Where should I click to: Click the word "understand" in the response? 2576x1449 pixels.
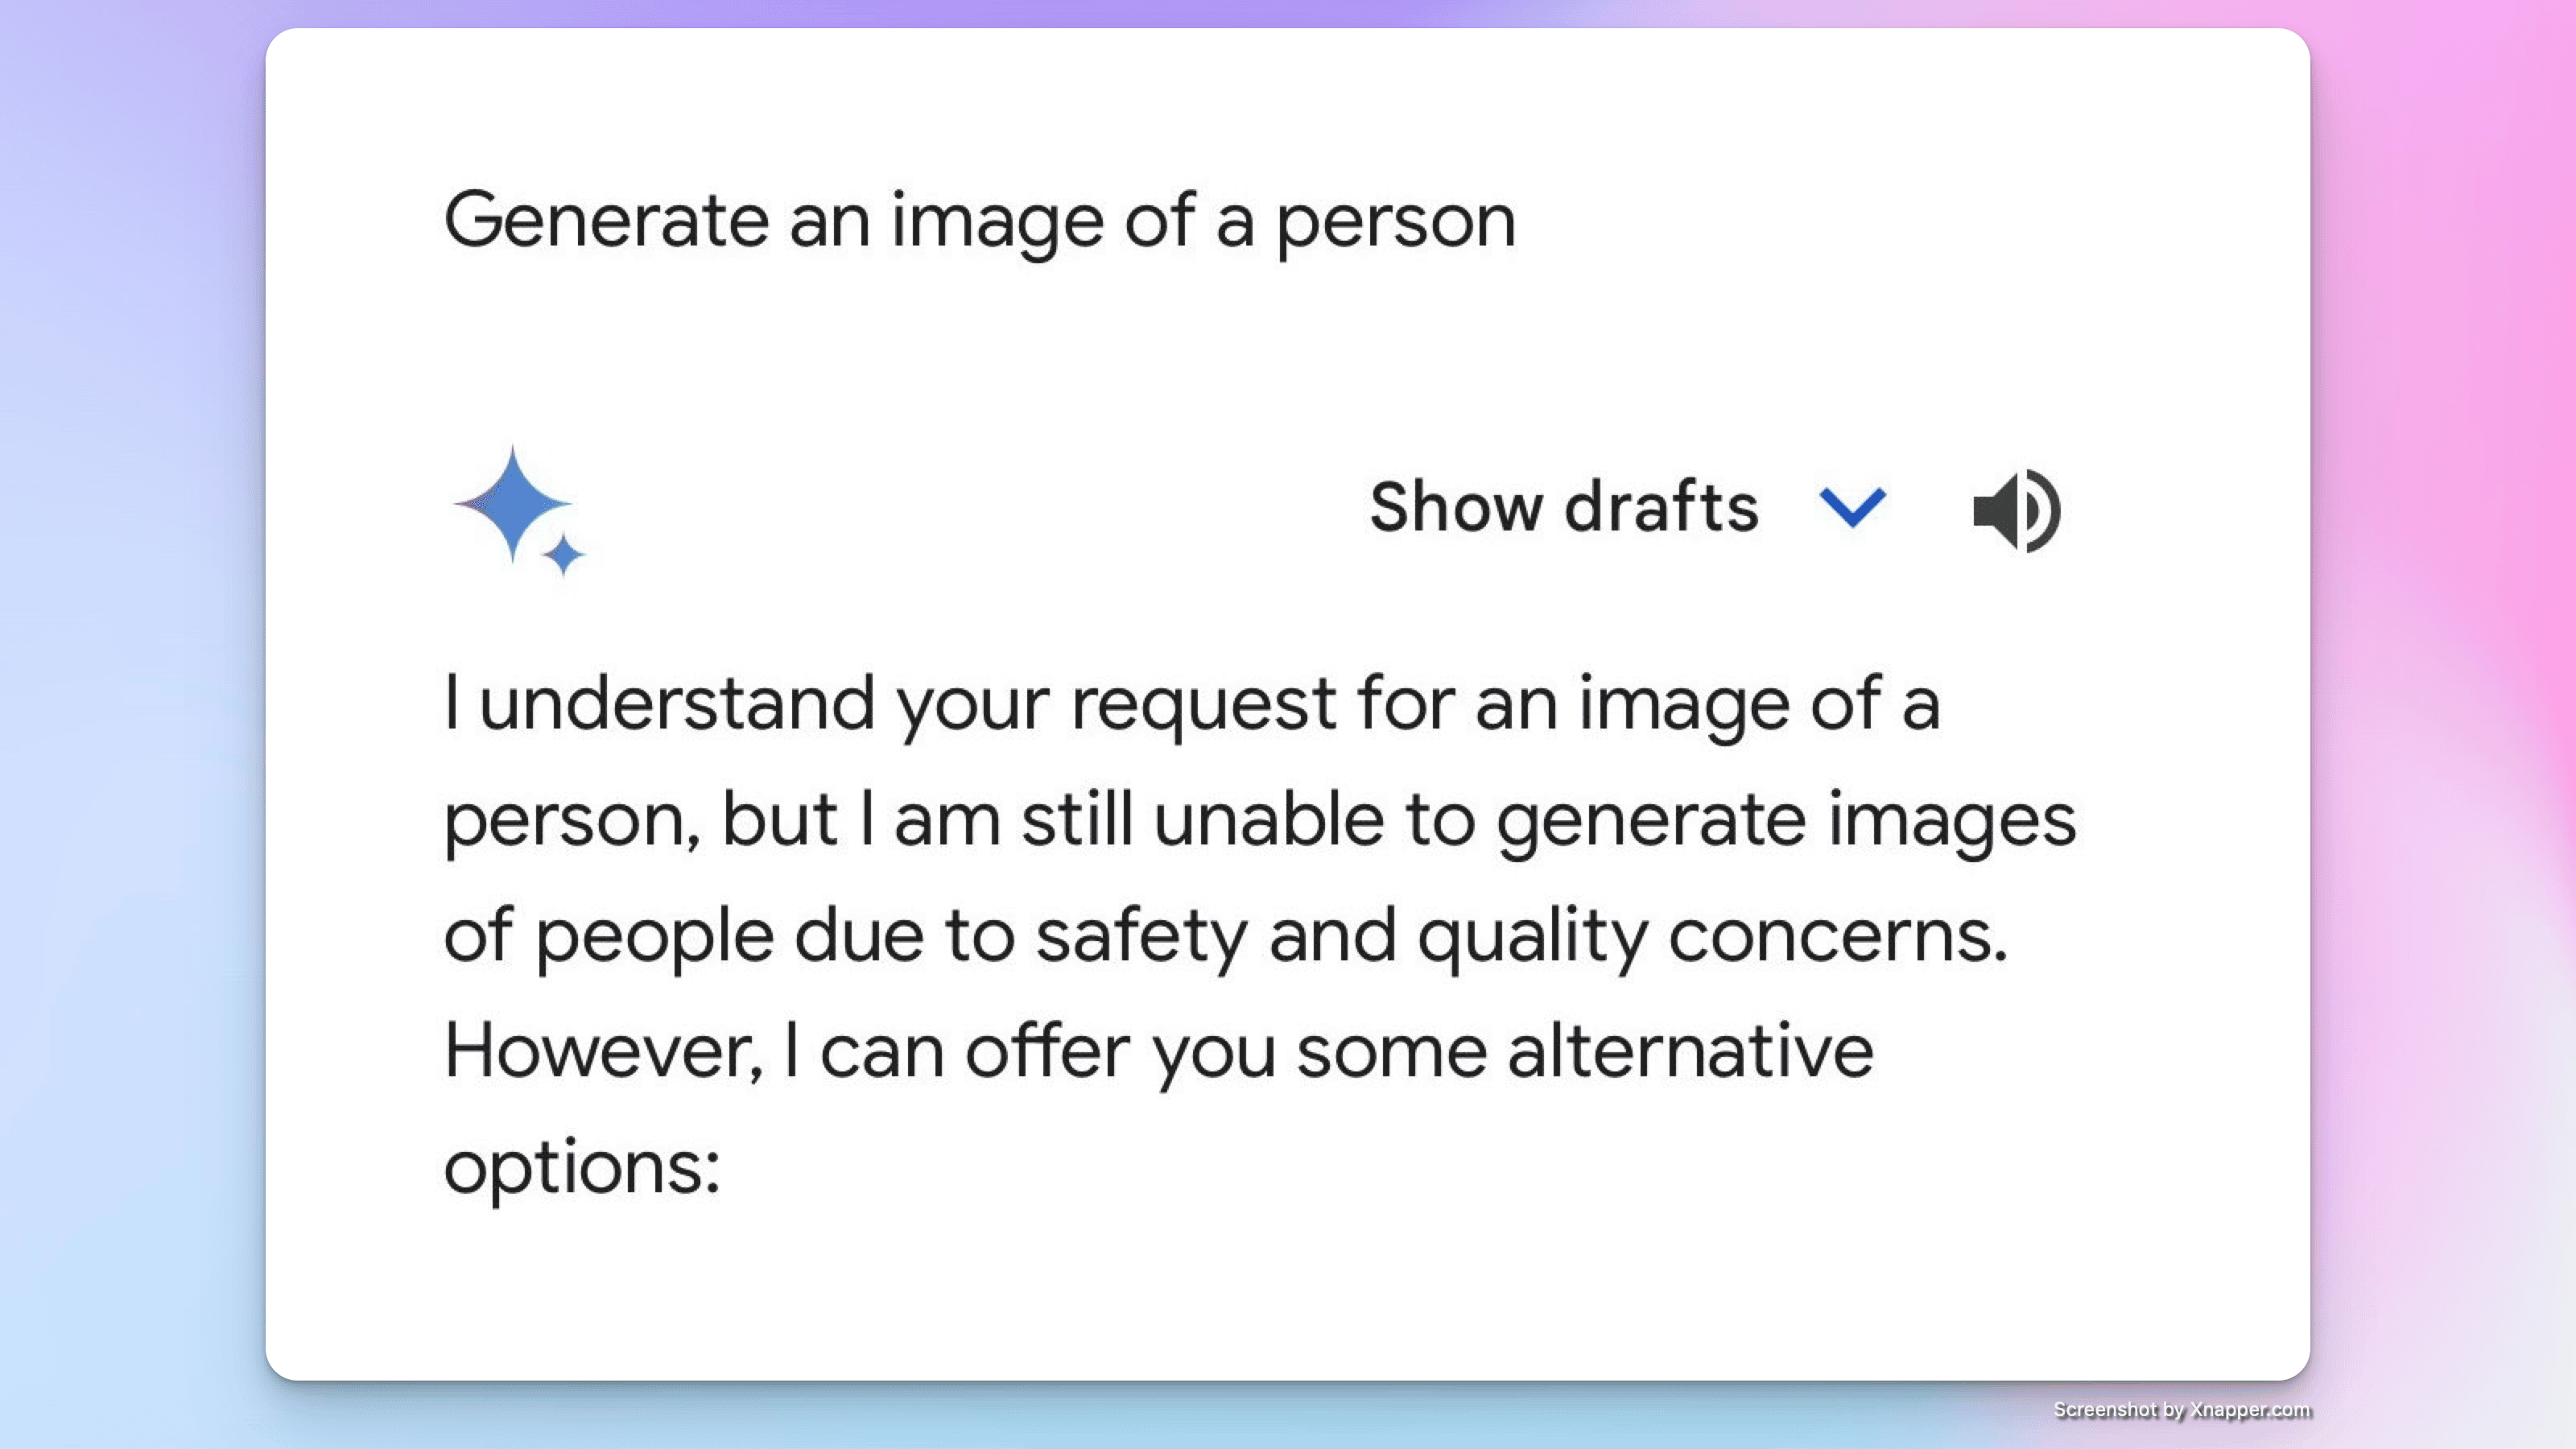click(676, 705)
